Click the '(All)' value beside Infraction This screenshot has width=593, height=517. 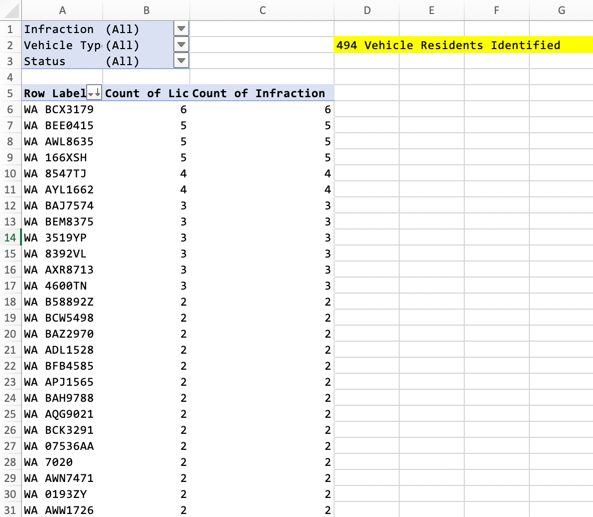coord(123,29)
